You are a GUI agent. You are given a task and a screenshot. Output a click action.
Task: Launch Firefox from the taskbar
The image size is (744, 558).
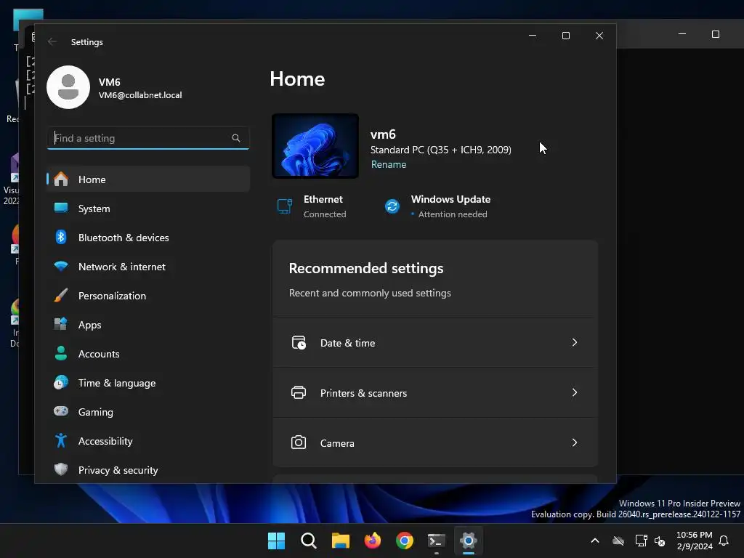point(373,541)
